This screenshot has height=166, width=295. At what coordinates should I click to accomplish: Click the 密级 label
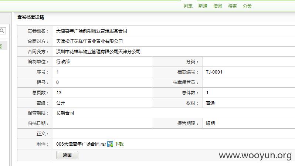(x=43, y=103)
